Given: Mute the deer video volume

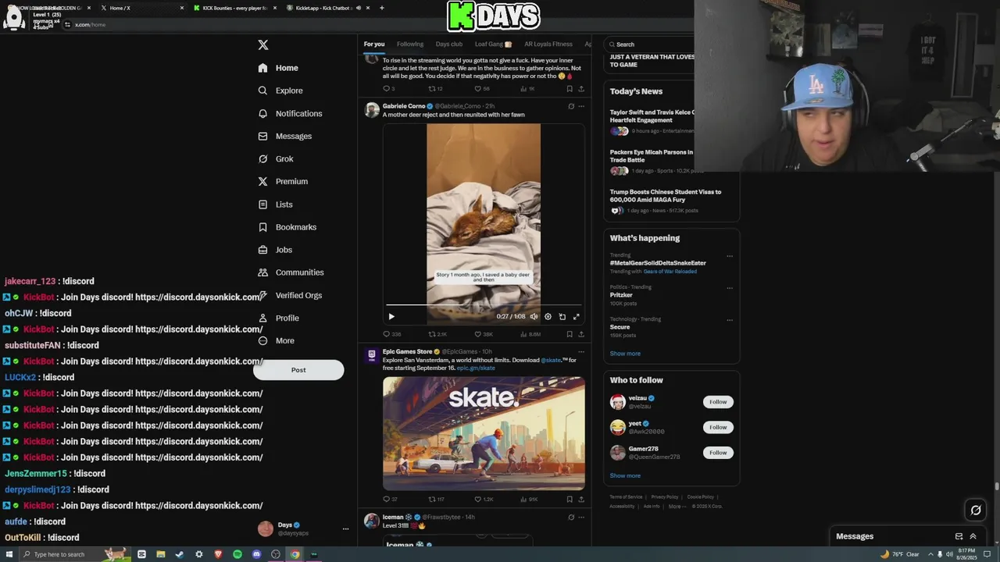Looking at the screenshot, I should pos(534,316).
